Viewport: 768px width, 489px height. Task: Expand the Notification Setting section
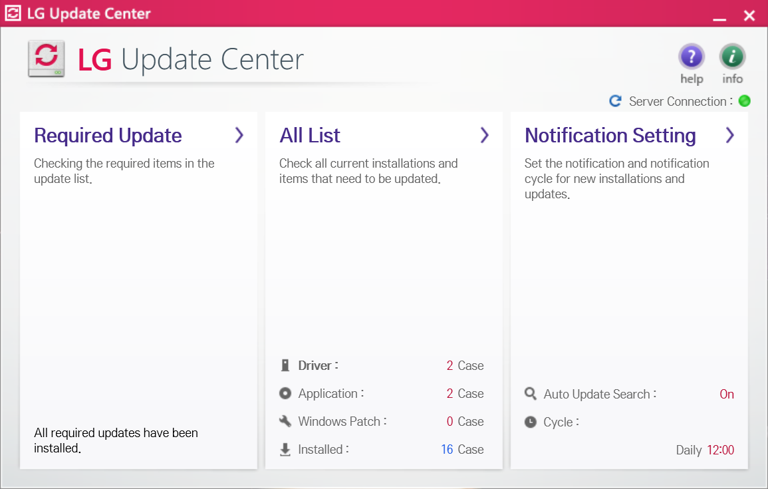tap(729, 135)
